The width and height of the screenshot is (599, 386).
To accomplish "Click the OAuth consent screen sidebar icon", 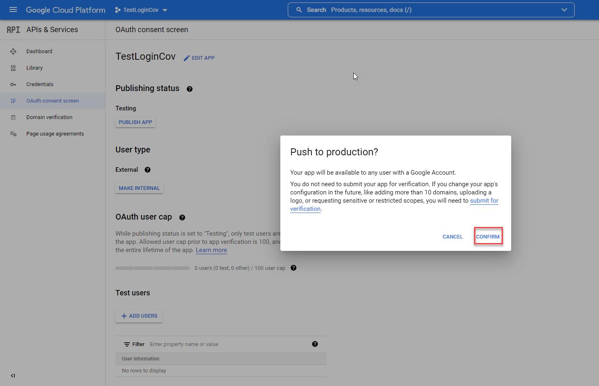I will tap(13, 101).
